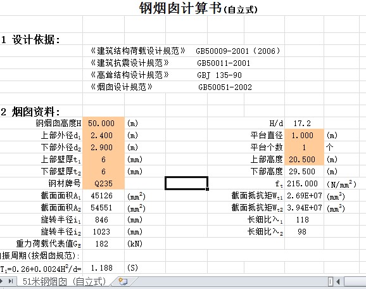Go to last sheet navigation arrow
Viewport: 366px width, 289px height.
11,281
